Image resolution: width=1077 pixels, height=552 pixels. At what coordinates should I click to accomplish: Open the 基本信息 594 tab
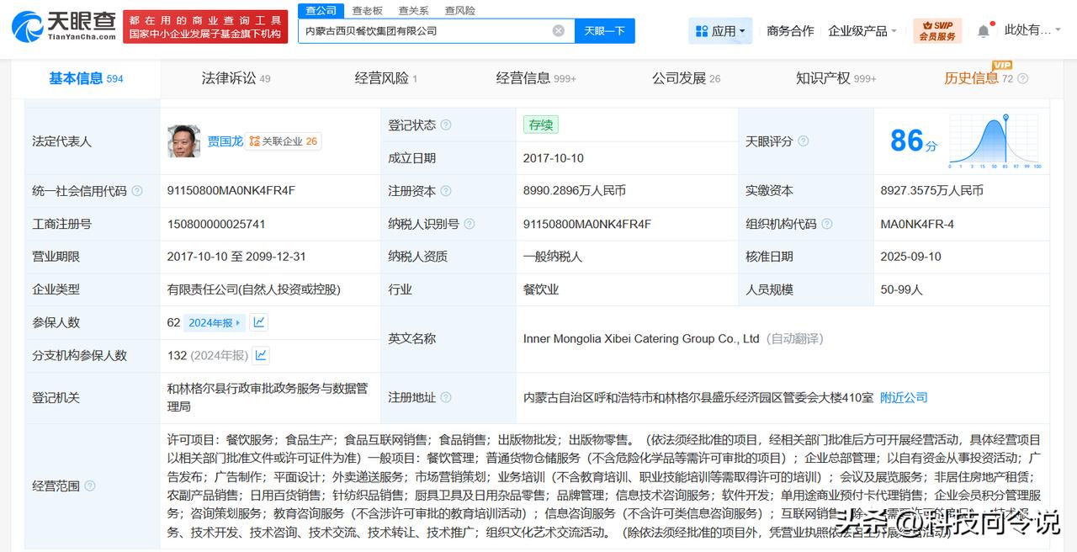tap(86, 78)
